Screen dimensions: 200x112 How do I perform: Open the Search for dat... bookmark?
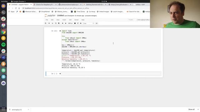(134, 12)
